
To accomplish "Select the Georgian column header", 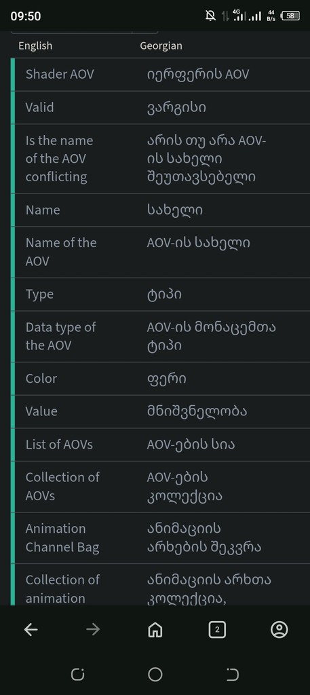I will tap(161, 45).
